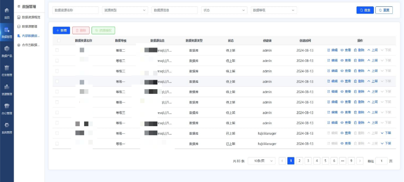Click the 重置 reset icon button
The image size is (404, 182).
point(384,10)
